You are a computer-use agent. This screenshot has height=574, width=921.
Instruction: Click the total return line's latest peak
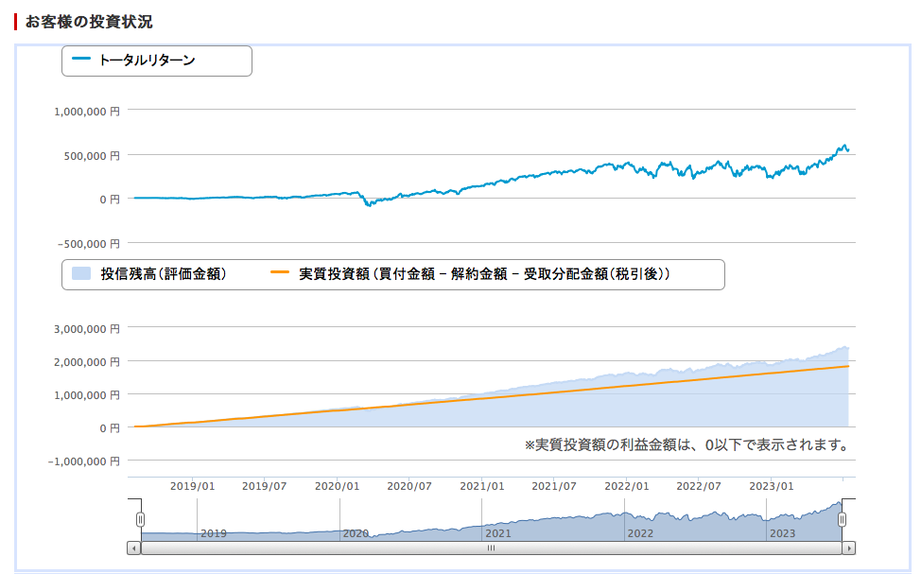pyautogui.click(x=844, y=145)
